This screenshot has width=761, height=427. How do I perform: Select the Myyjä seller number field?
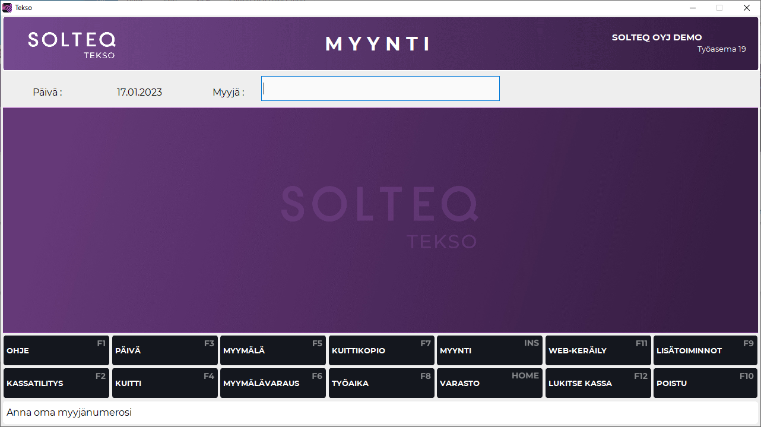(x=380, y=88)
